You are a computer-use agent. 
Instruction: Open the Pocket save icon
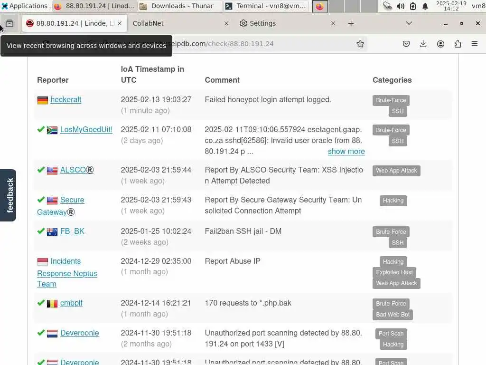406,44
